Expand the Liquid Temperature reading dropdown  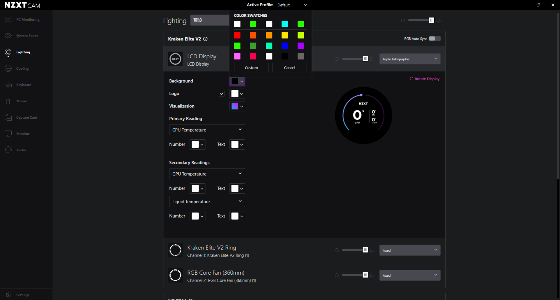(207, 202)
